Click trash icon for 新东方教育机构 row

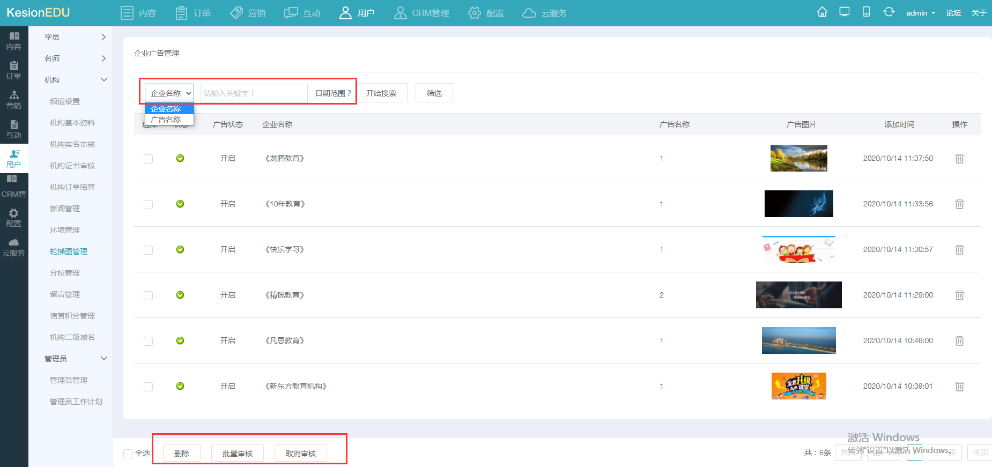pos(959,387)
